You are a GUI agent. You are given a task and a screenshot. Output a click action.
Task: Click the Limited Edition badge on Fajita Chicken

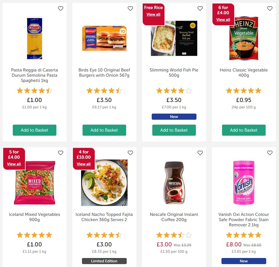pyautogui.click(x=104, y=261)
